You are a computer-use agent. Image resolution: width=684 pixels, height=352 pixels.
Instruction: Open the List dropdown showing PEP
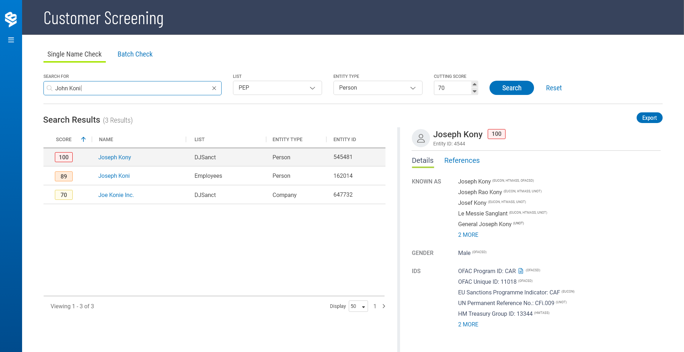pyautogui.click(x=277, y=88)
